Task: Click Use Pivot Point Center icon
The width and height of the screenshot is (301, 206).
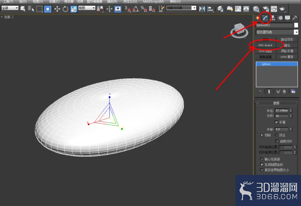Action: [100, 9]
